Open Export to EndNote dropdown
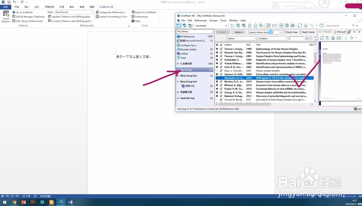The height and width of the screenshot is (206, 362). click(x=144, y=12)
